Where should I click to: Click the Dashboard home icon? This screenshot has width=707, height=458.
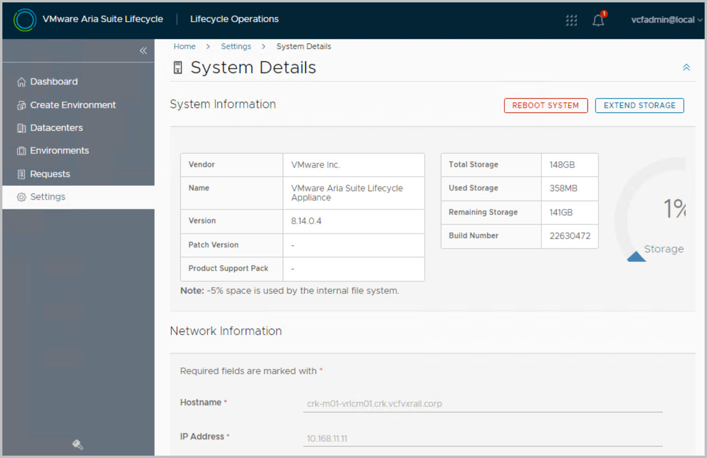pyautogui.click(x=21, y=82)
